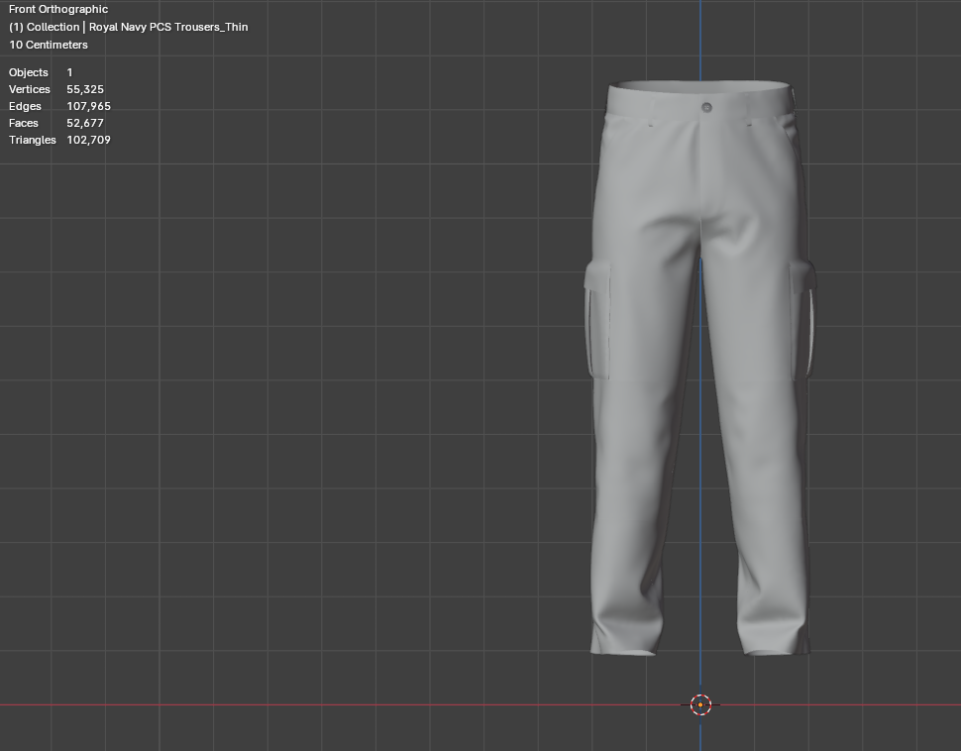Click the 'Royal Navy PCS Trousers_Thin' object name text
This screenshot has width=961, height=751.
click(168, 27)
